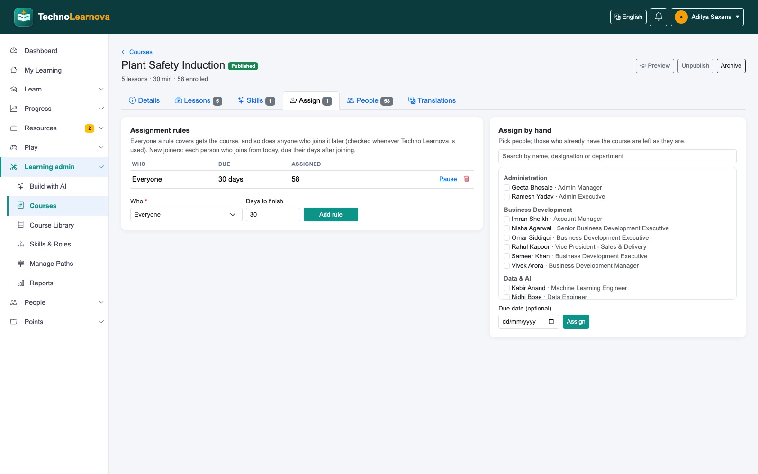Click the Course Library icon
The height and width of the screenshot is (474, 758).
tap(20, 225)
